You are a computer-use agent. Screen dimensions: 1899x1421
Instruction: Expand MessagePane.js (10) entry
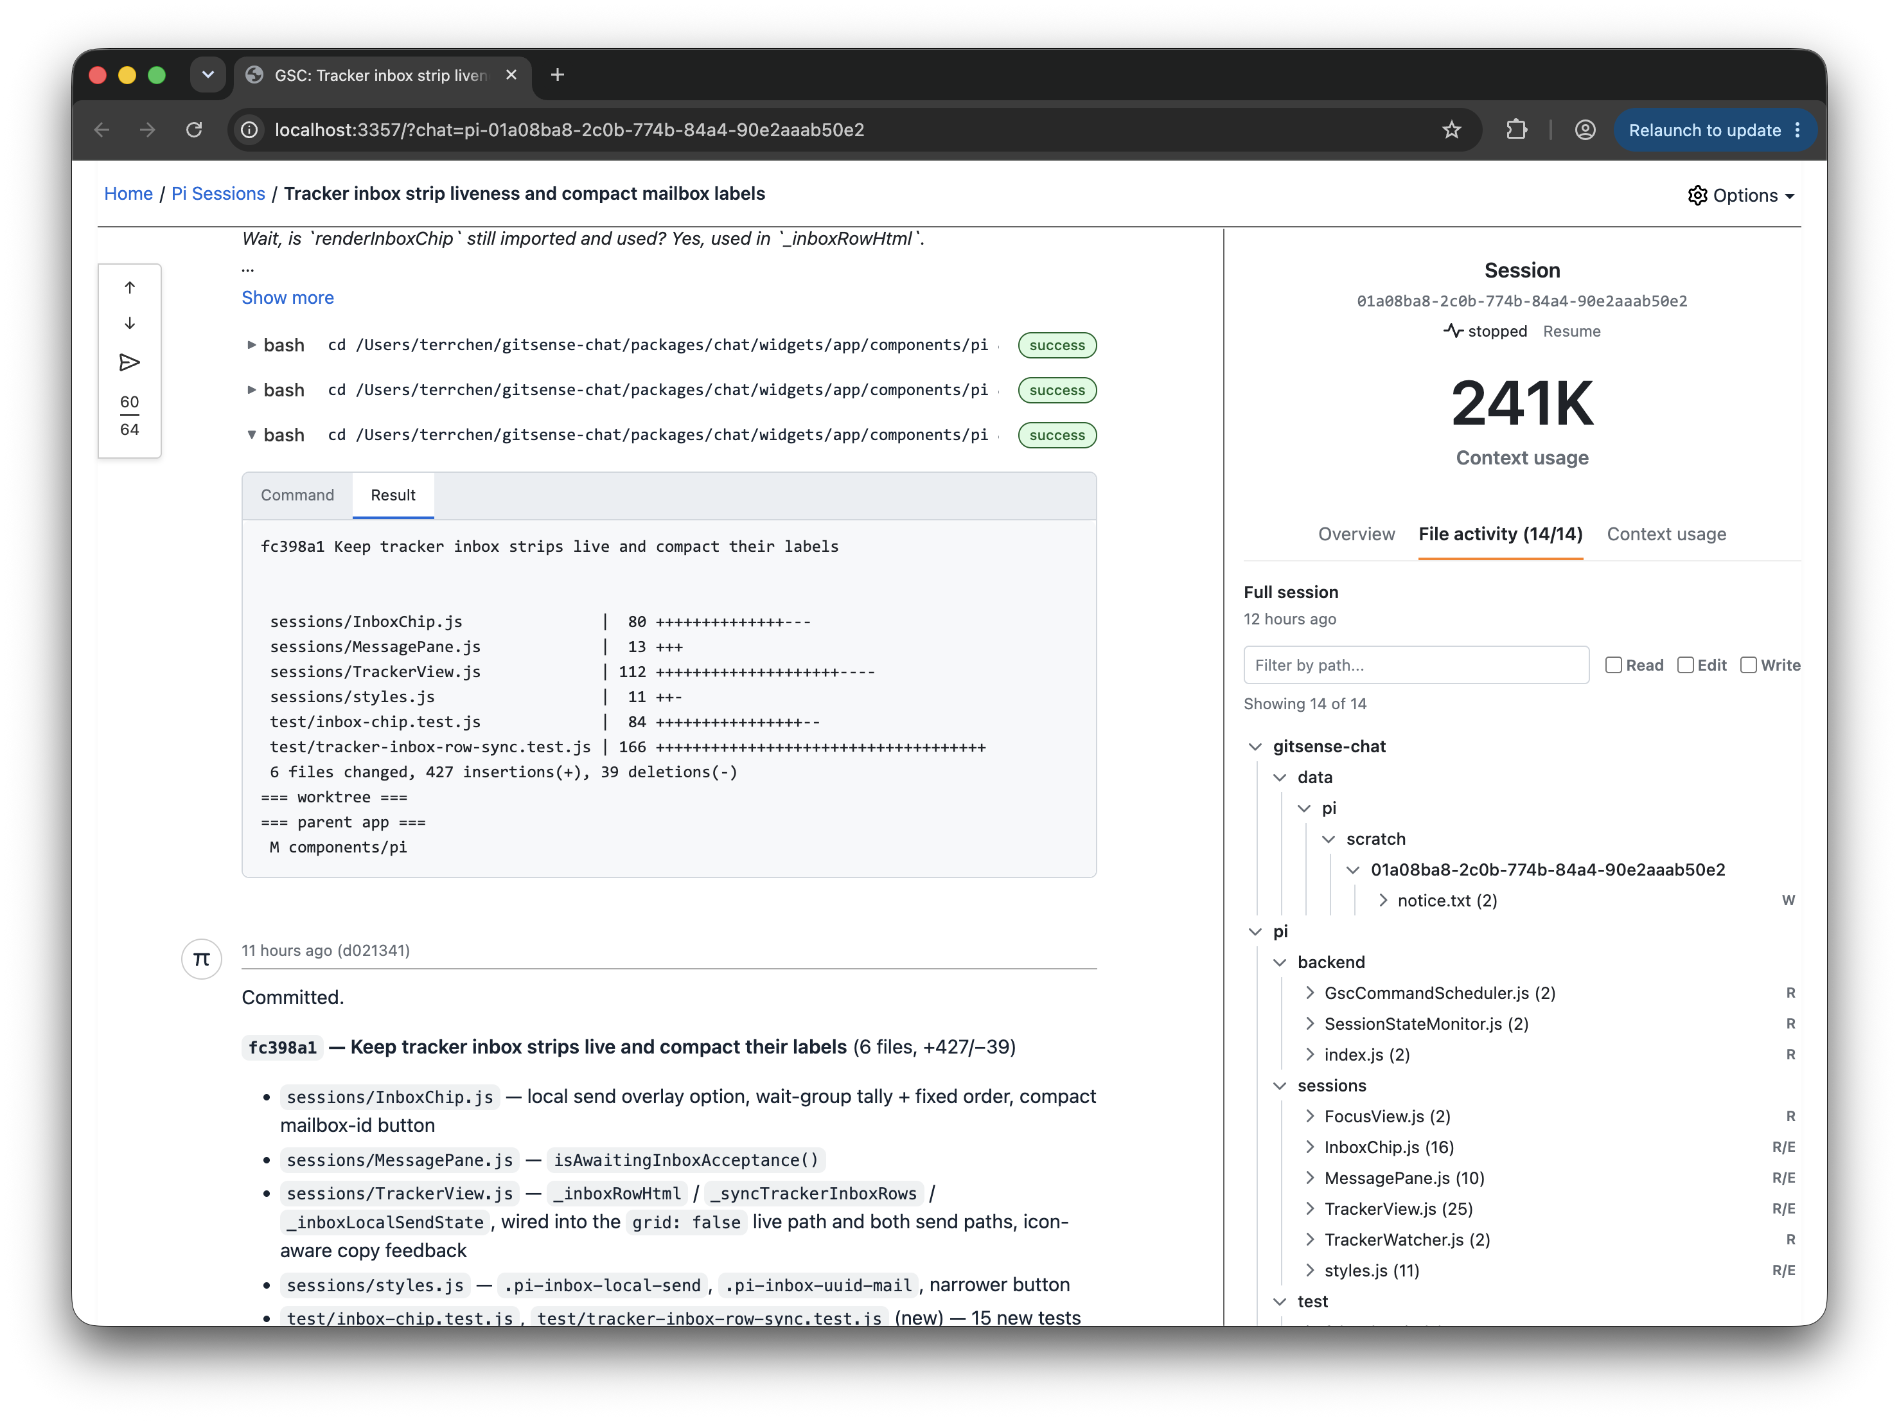(x=1309, y=1178)
